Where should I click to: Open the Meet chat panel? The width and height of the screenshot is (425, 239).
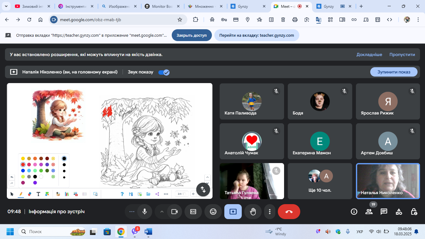click(384, 212)
